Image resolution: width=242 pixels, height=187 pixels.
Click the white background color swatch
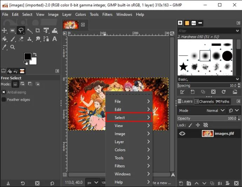pos(34,62)
